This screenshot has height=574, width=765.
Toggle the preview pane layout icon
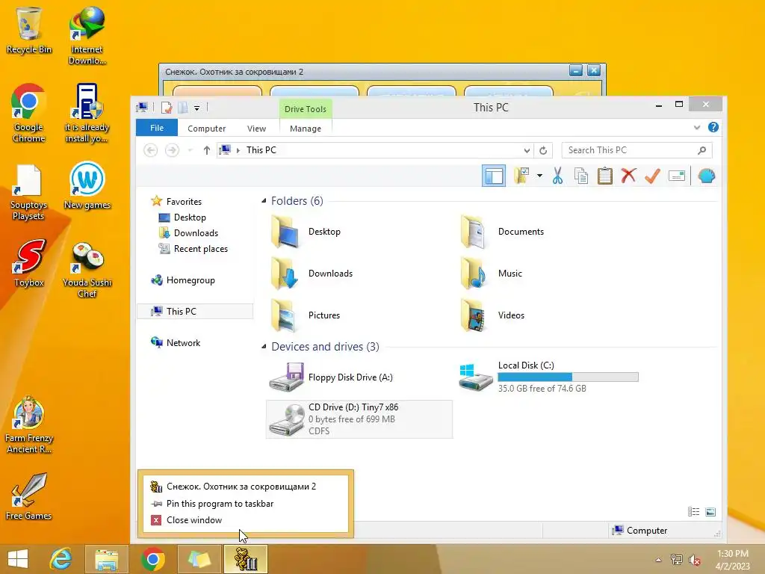coord(494,176)
